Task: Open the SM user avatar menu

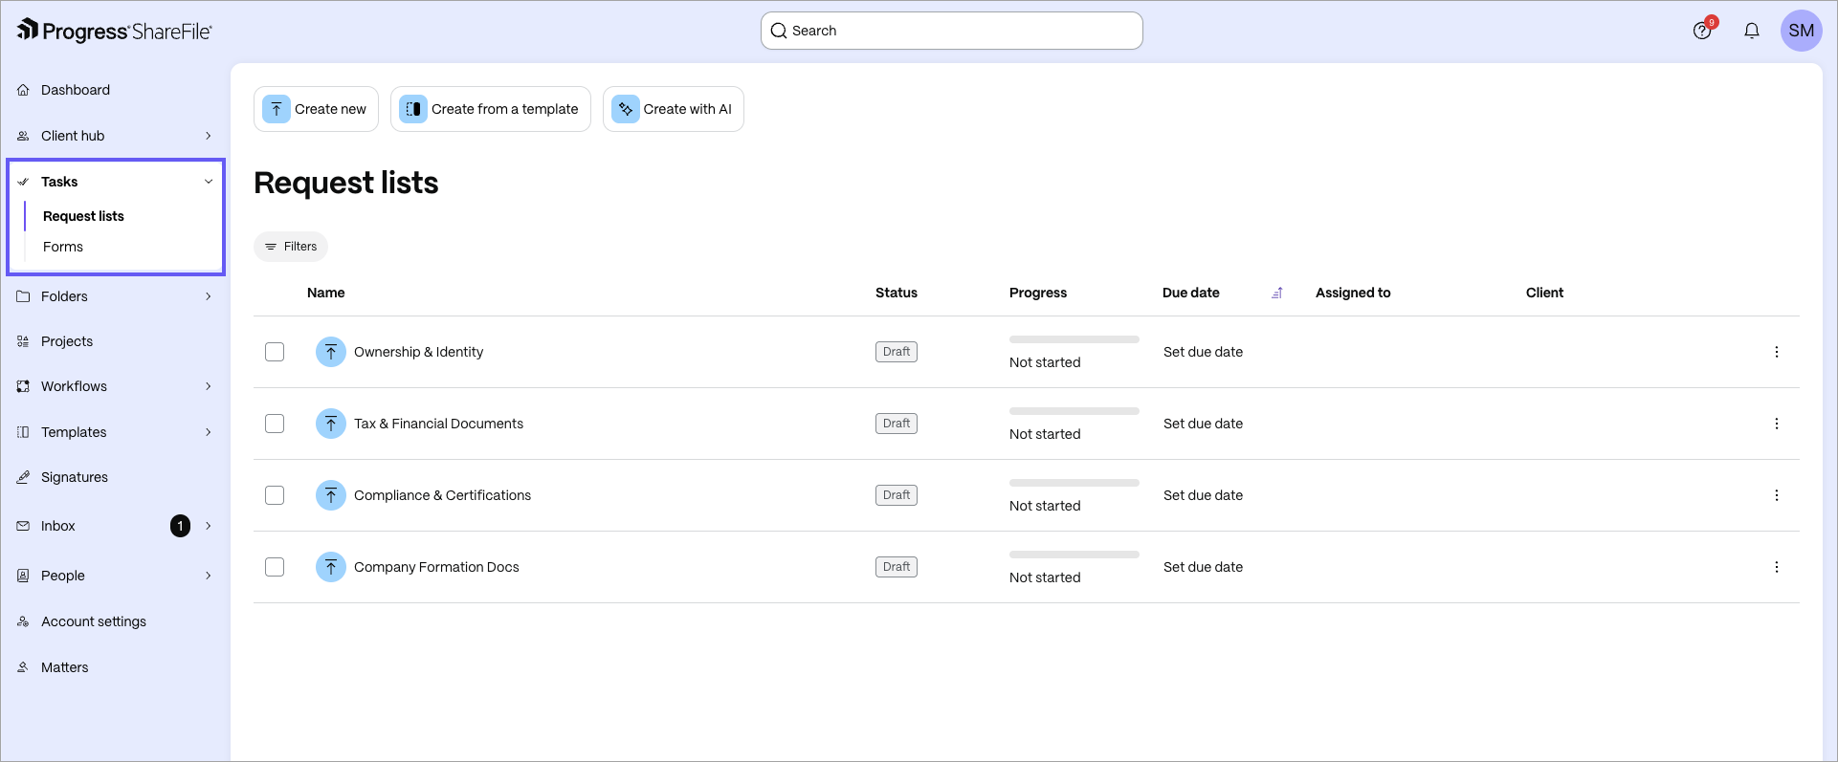Action: point(1801,31)
